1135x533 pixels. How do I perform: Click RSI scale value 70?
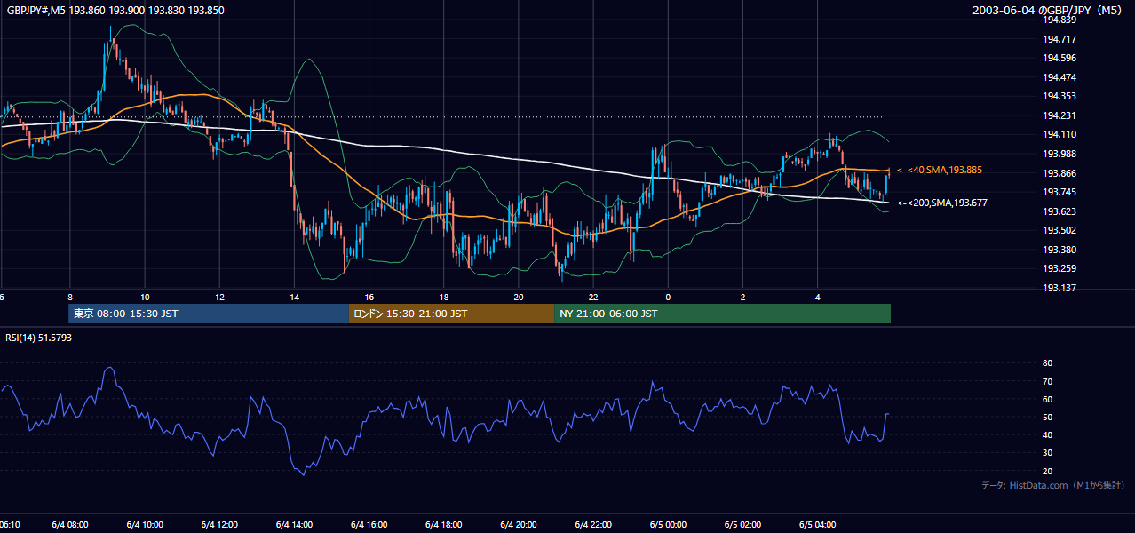1047,381
